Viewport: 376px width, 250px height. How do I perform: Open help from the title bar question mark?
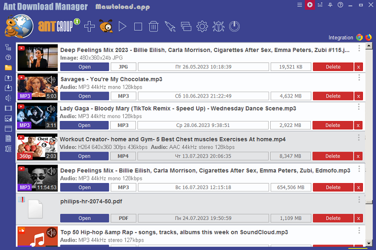[x=340, y=5]
